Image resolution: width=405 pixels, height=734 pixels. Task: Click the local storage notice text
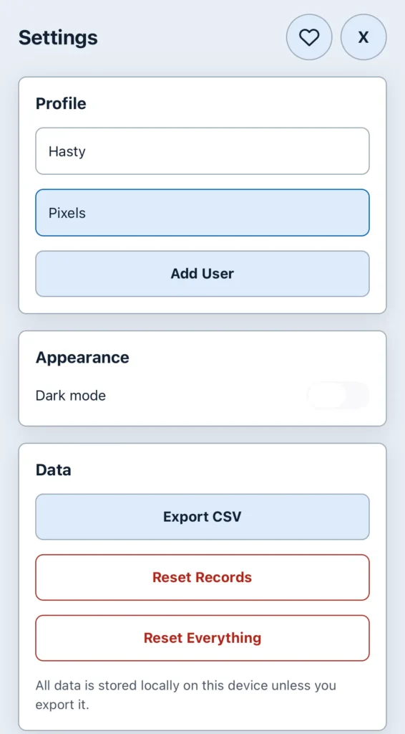(185, 695)
